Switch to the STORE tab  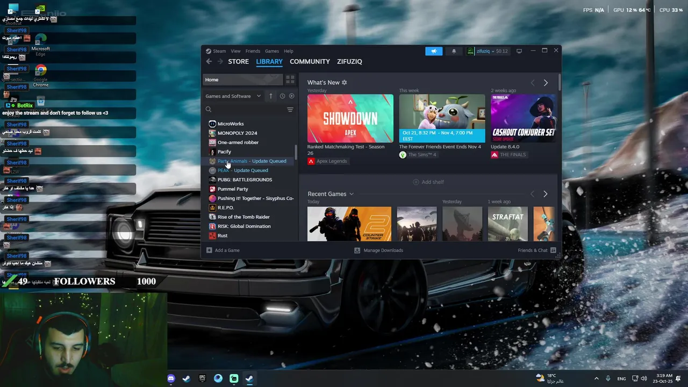(238, 61)
